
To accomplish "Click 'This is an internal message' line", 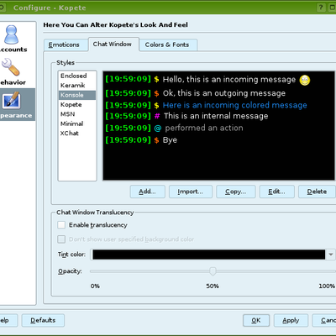I will (x=216, y=116).
